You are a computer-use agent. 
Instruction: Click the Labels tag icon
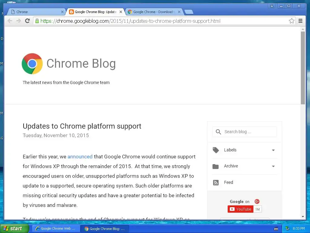[x=216, y=150]
